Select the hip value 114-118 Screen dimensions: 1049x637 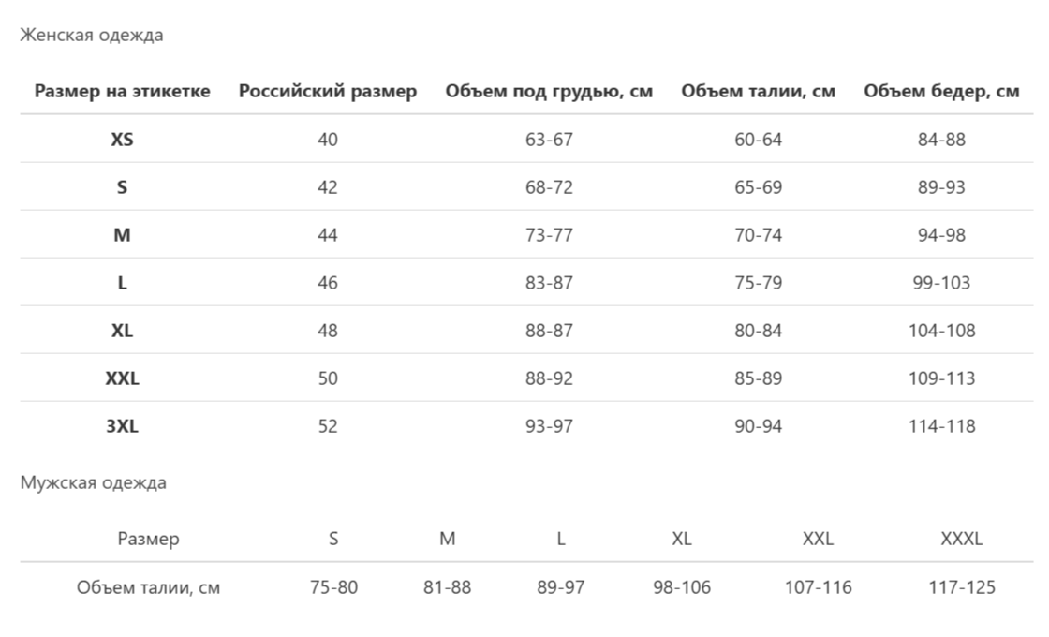[x=941, y=426]
